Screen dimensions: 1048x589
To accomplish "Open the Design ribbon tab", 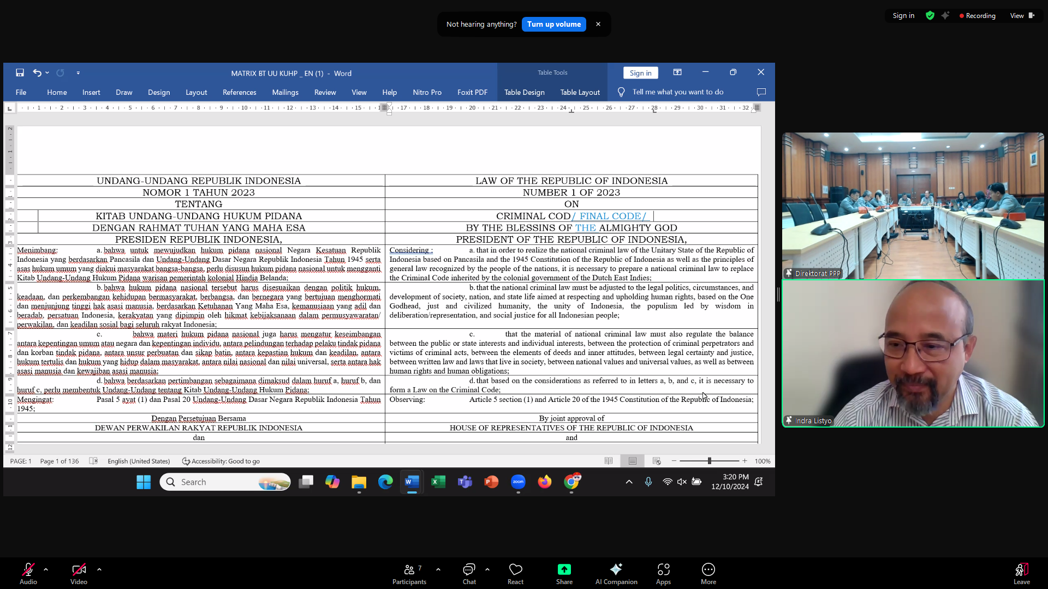I will (x=159, y=92).
